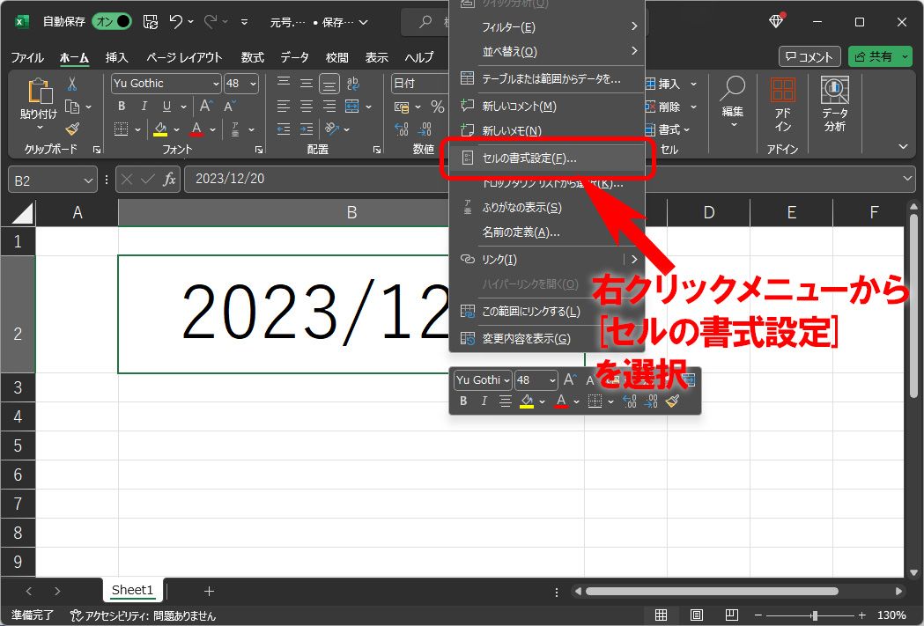Image resolution: width=924 pixels, height=626 pixels.
Task: Open the 数式 (Formulas) ribbon tab
Action: [x=252, y=57]
